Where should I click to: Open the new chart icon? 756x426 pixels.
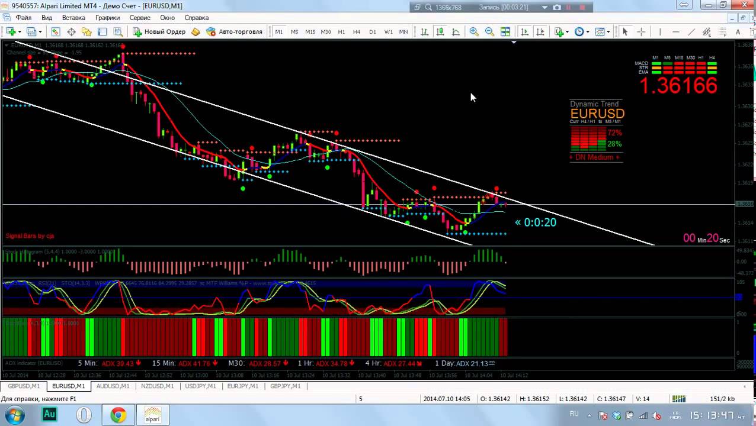[x=10, y=31]
